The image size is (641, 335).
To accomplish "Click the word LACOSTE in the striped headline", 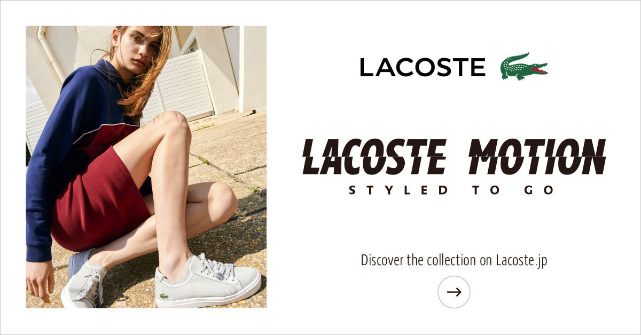I will coord(374,156).
